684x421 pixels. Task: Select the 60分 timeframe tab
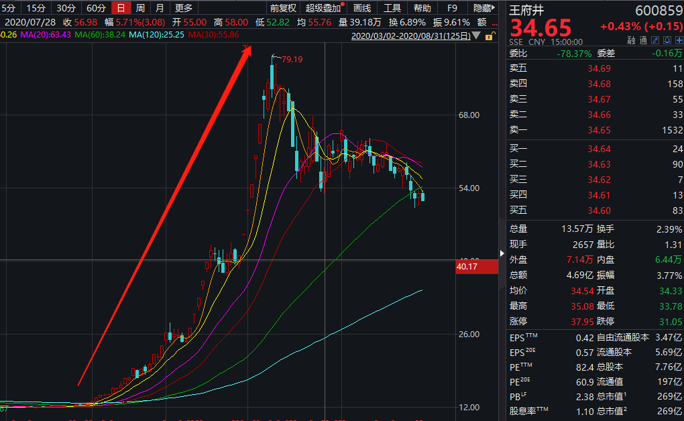coord(96,8)
